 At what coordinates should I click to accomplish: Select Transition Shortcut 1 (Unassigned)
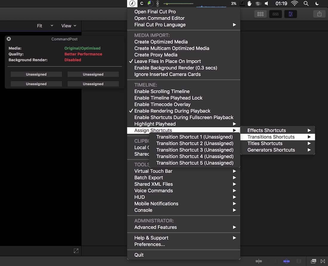point(194,137)
